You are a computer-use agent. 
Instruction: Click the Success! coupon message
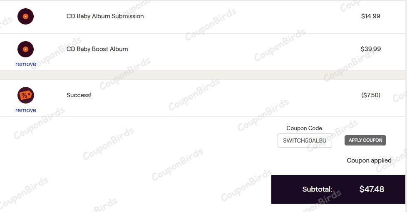coord(79,95)
